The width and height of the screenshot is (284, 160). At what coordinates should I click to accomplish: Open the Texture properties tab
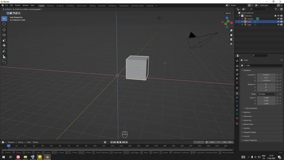237,124
